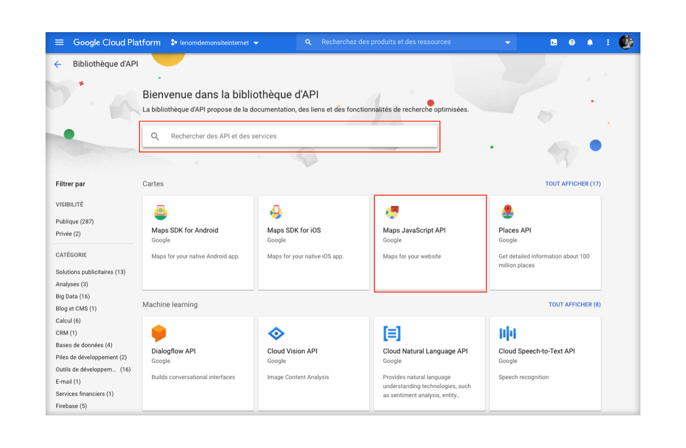Focus the Rechercher des API et des services field
The height and width of the screenshot is (448, 686).
point(289,136)
